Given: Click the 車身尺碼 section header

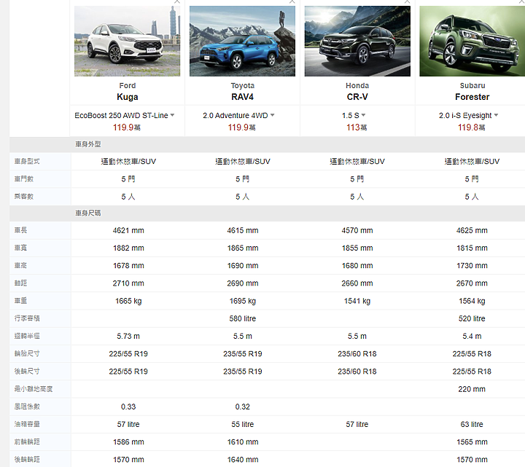Looking at the screenshot, I should point(87,213).
